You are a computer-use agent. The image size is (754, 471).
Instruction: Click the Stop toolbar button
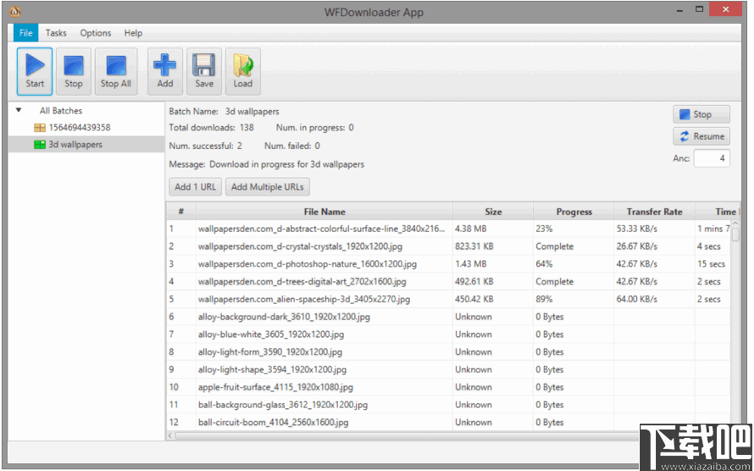coord(74,71)
